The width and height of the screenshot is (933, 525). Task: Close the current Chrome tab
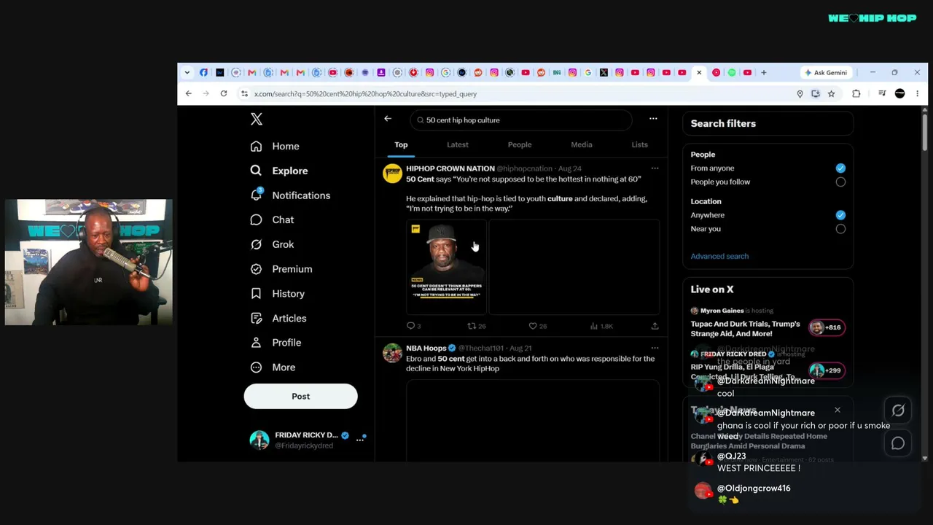point(699,72)
